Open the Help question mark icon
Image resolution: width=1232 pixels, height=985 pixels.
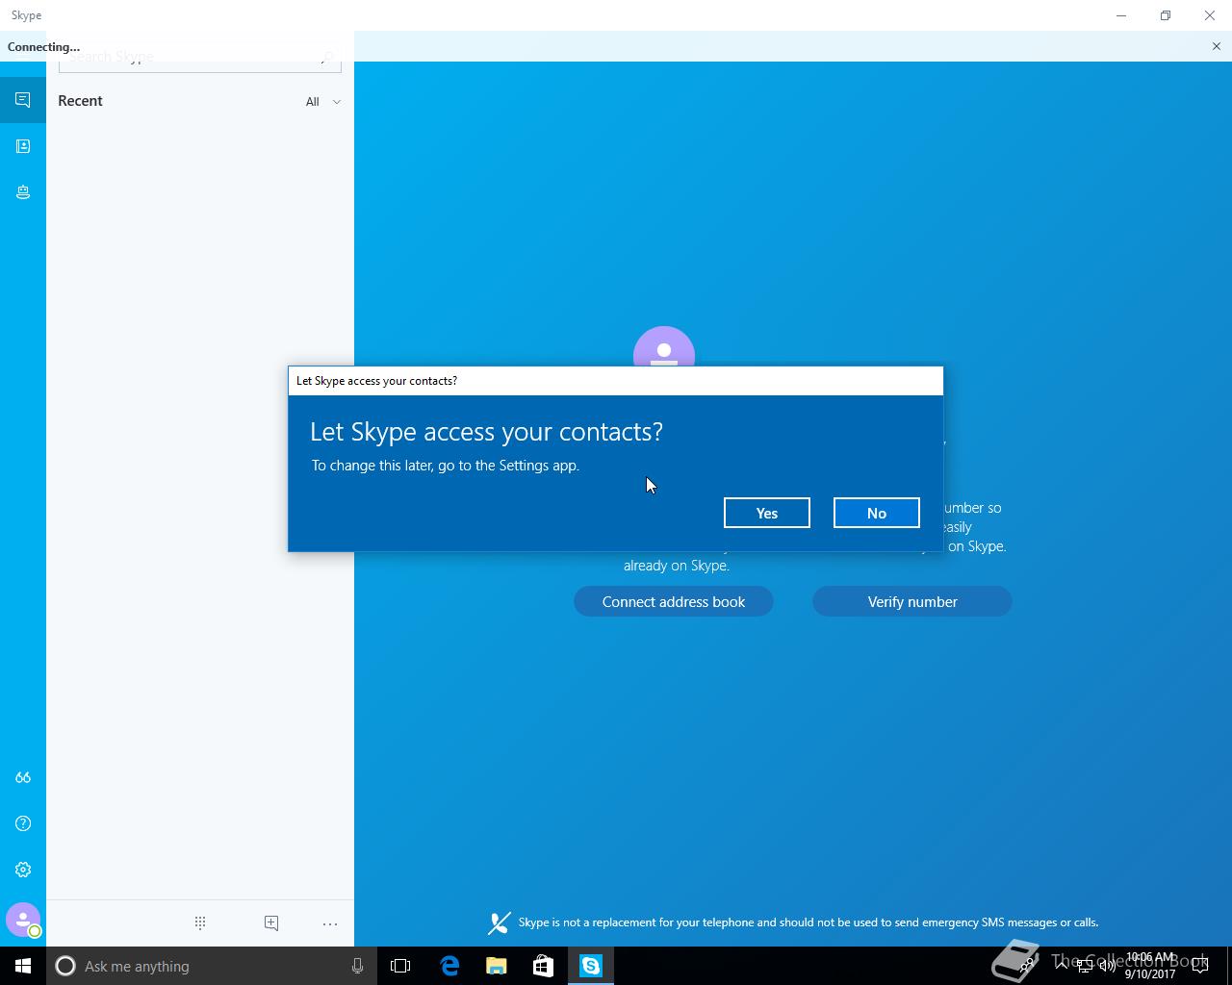[x=23, y=823]
